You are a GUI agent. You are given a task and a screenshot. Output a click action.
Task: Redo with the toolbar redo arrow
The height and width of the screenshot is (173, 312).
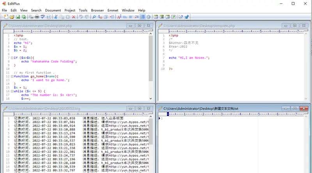(87, 17)
